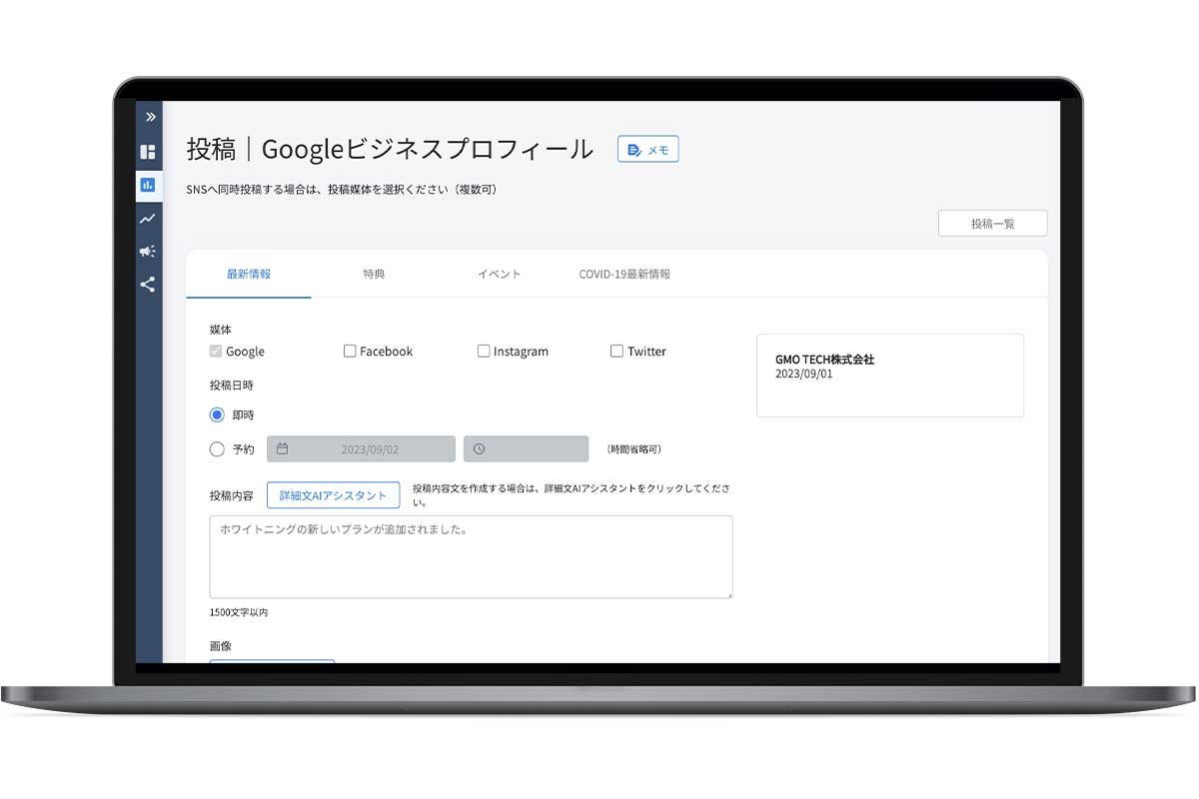Click into the post content text area
Image resolution: width=1199 pixels, height=799 pixels.
point(471,557)
